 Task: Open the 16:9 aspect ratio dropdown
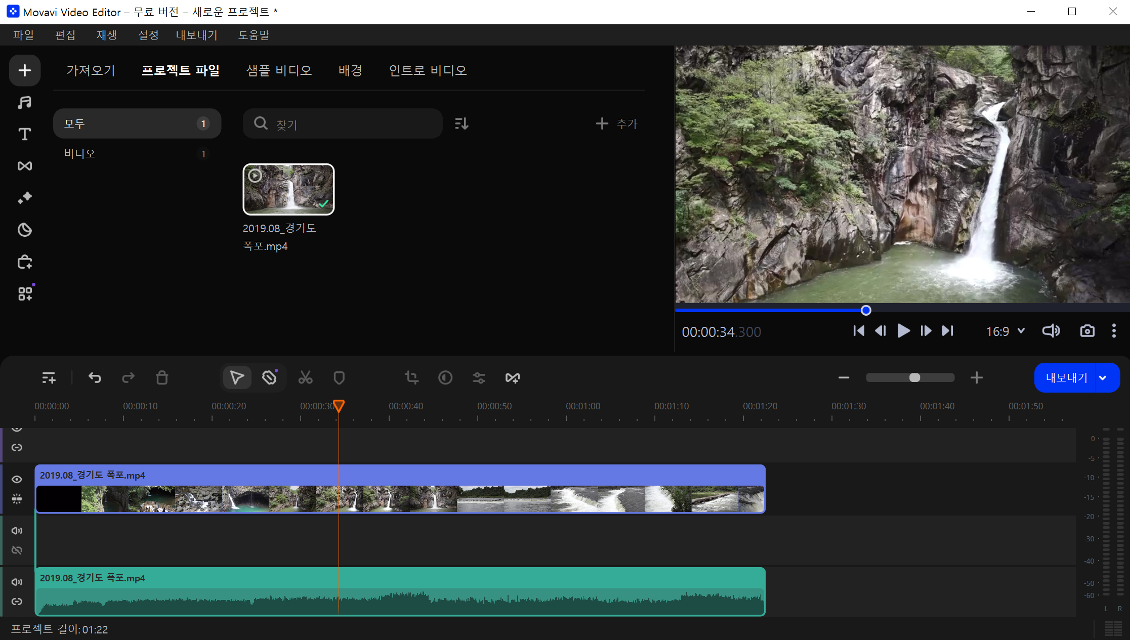[1005, 331]
